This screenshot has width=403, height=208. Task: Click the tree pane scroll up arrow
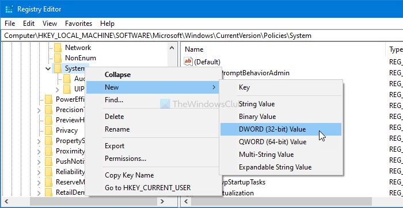pos(172,48)
